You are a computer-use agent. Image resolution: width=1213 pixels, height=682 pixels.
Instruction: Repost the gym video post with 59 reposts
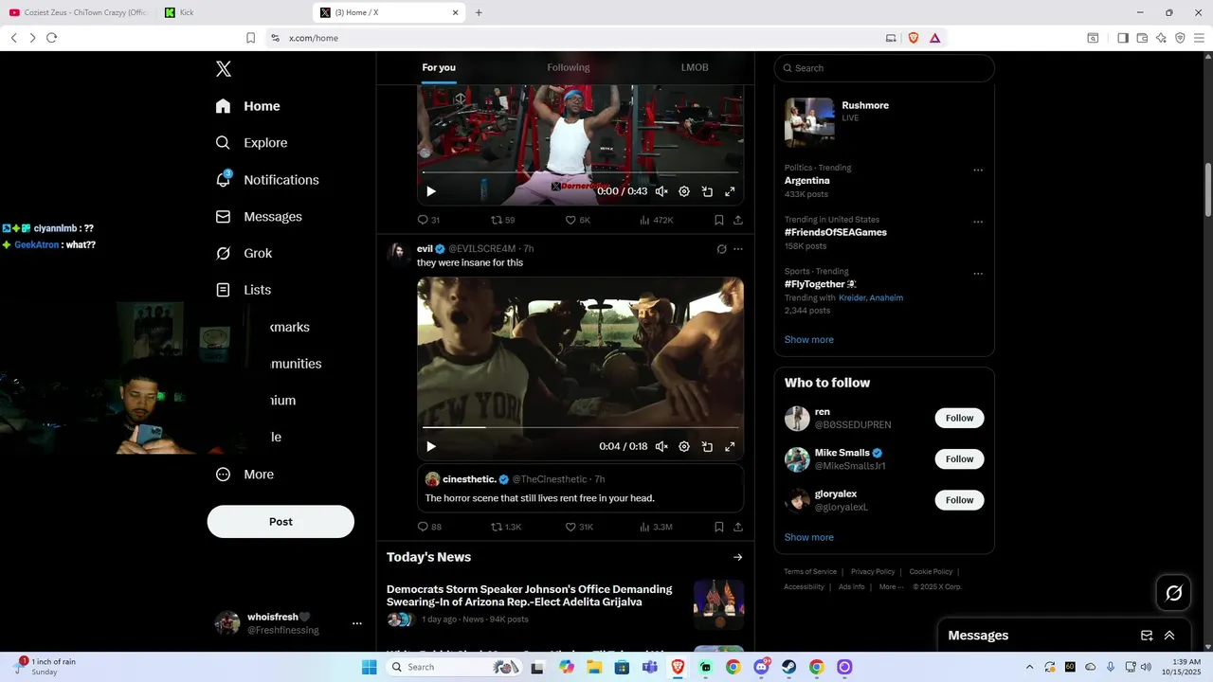(502, 220)
